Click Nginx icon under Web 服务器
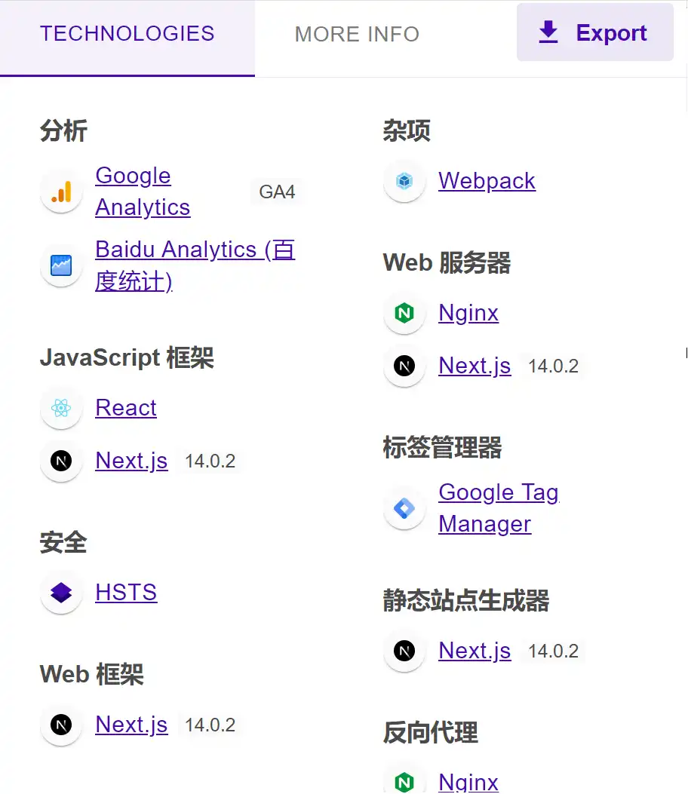 click(404, 313)
